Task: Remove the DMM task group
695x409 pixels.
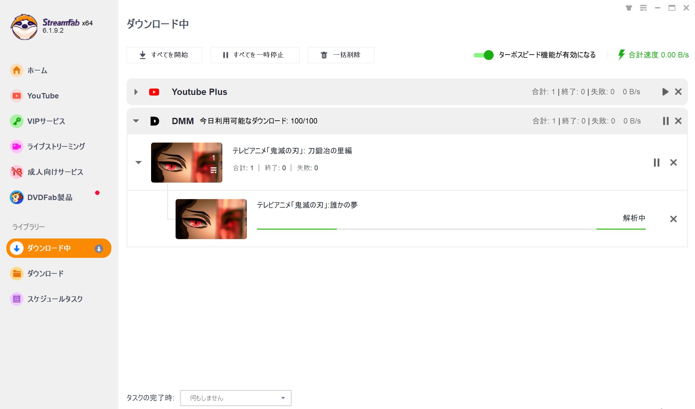Action: coord(678,121)
